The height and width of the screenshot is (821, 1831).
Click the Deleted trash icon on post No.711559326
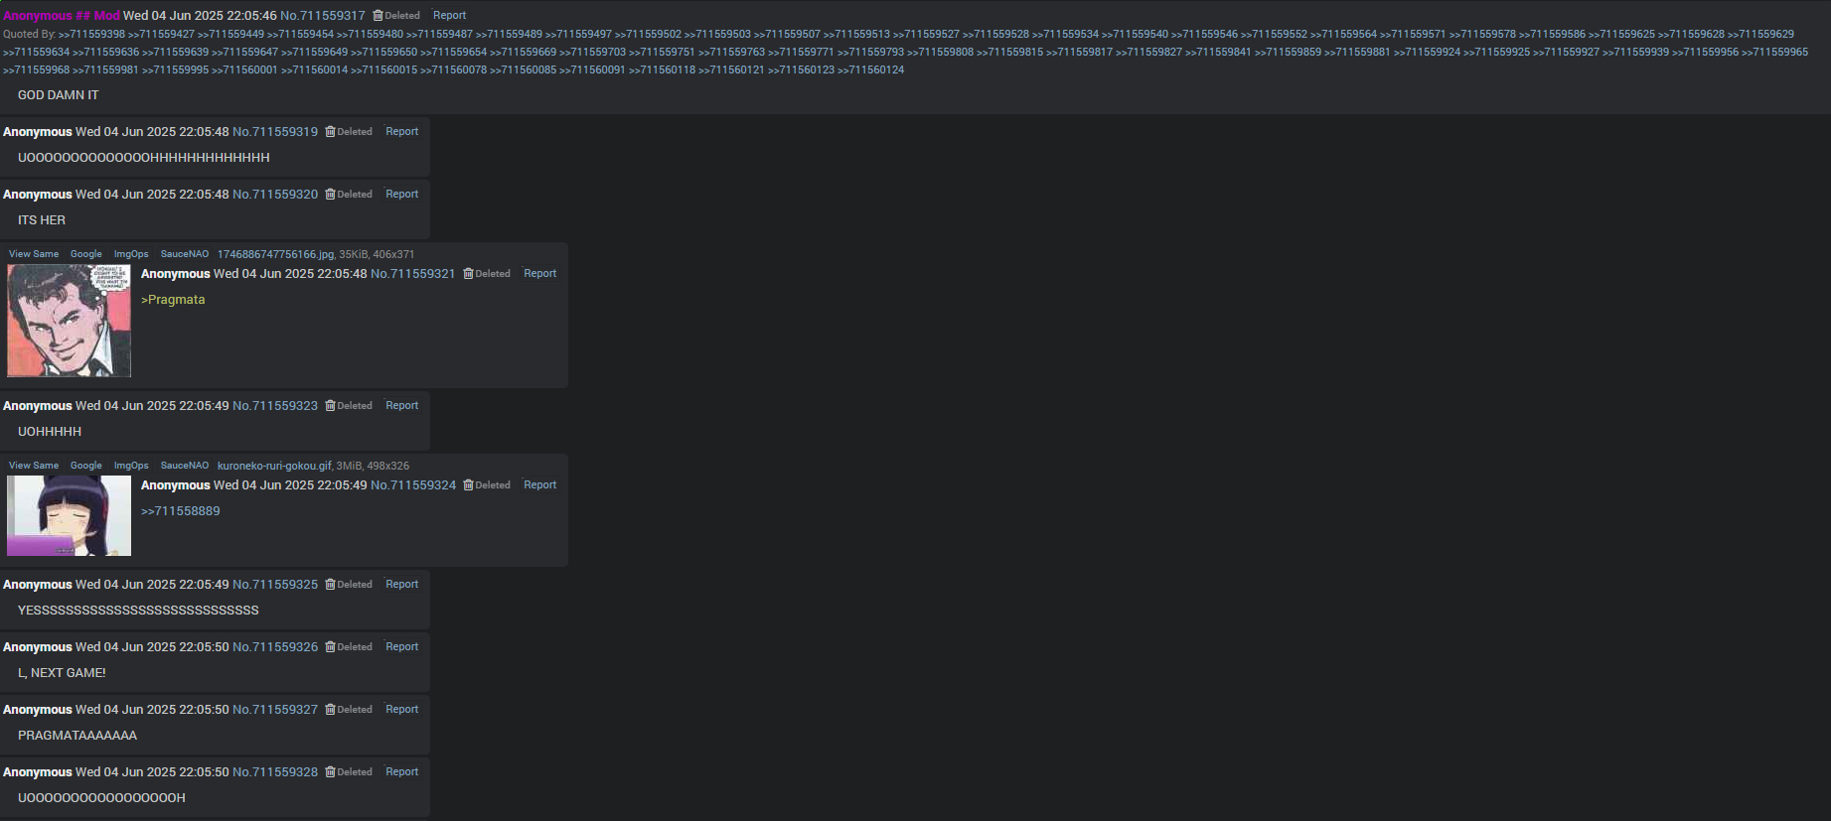(330, 647)
